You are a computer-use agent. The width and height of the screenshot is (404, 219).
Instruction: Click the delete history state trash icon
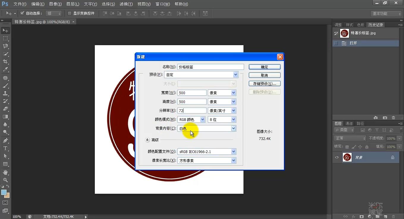coord(393,117)
